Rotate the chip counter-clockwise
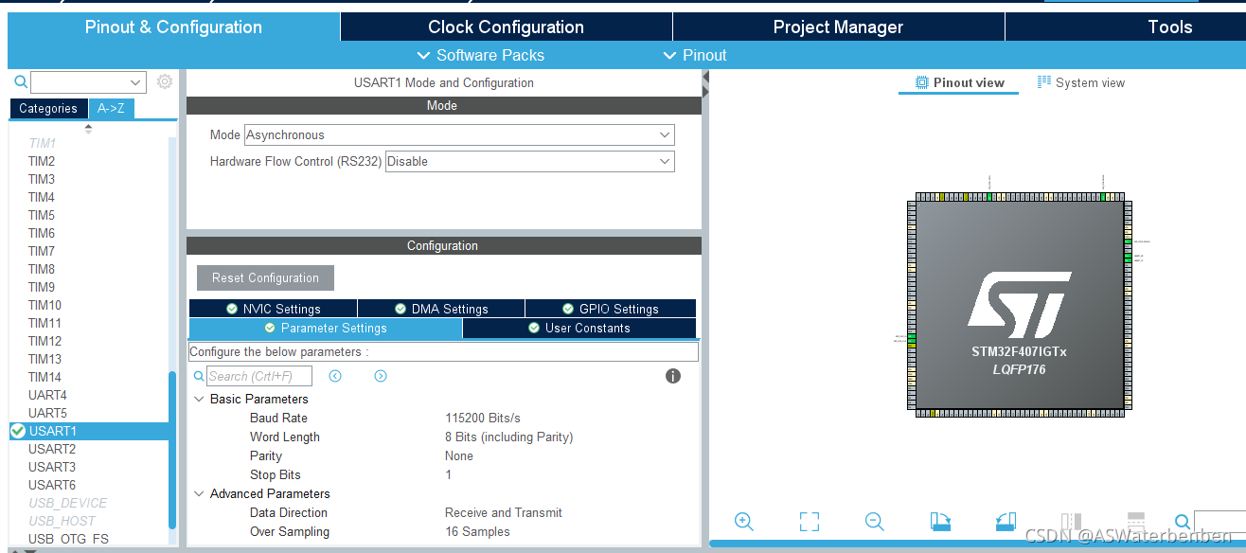The width and height of the screenshot is (1246, 553). click(x=1006, y=521)
